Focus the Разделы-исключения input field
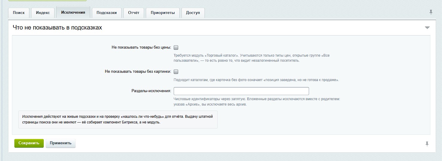This screenshot has width=442, height=161. tap(241, 91)
